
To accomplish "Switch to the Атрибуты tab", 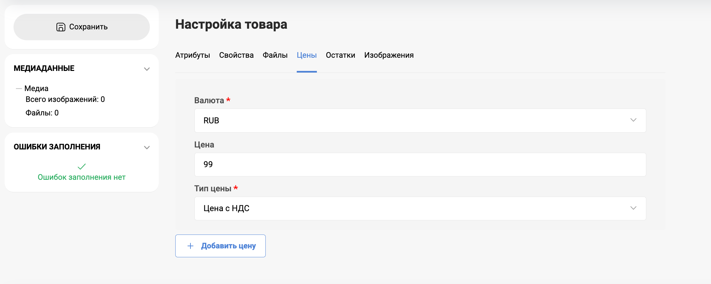I will pos(192,55).
